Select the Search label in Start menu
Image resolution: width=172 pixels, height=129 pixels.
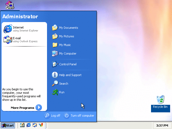[x=64, y=84]
